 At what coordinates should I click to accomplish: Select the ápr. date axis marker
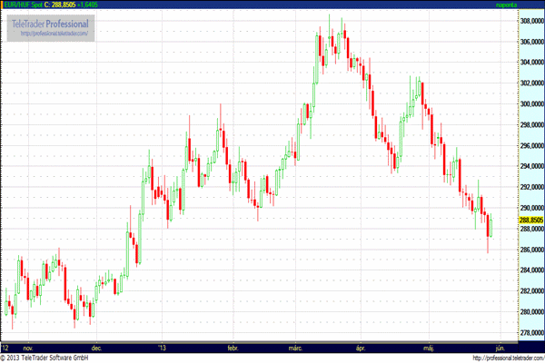tap(362, 348)
